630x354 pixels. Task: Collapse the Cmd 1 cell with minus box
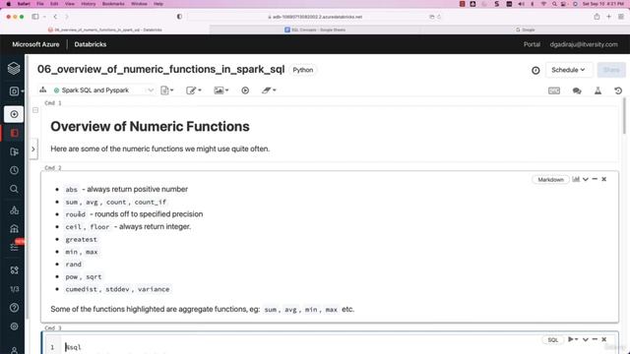(35, 110)
